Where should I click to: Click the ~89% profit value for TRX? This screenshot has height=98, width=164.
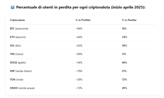(79, 54)
